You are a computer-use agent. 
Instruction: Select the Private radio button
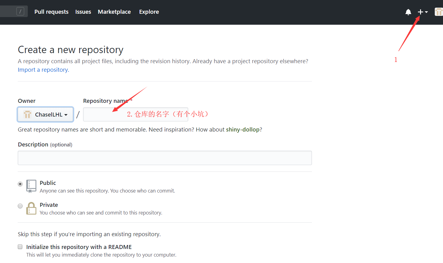20,206
